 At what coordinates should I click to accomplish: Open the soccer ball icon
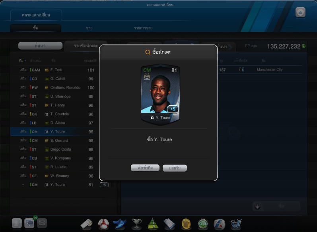[x=103, y=224]
